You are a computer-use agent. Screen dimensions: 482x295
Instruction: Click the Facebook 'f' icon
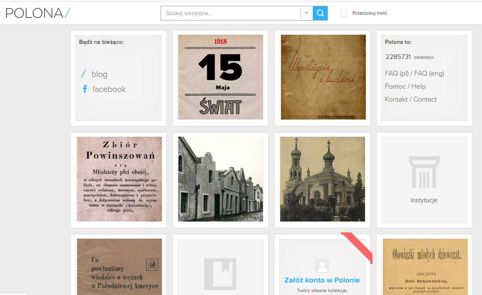coord(85,89)
